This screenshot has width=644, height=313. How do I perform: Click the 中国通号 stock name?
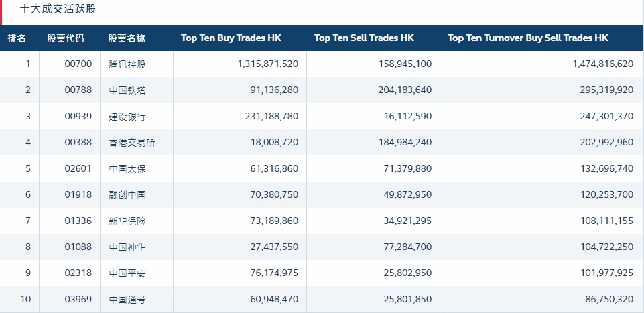(x=127, y=300)
